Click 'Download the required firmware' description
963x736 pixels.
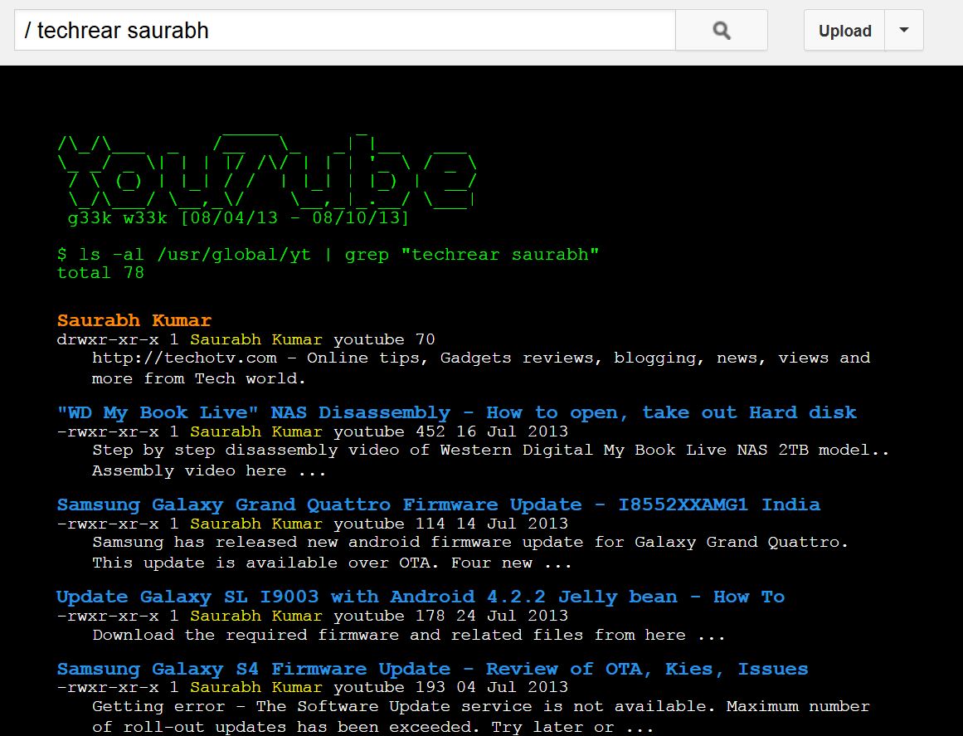[x=408, y=635]
